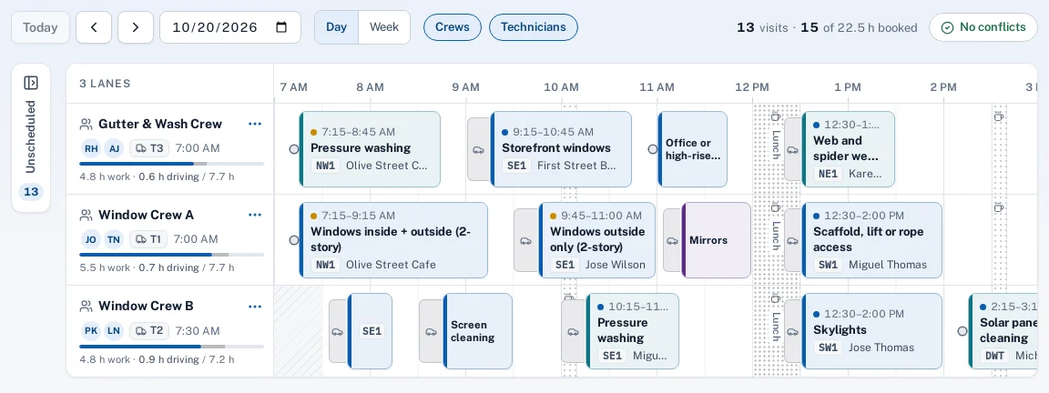Click RH technician avatar
1049x393 pixels.
click(91, 148)
